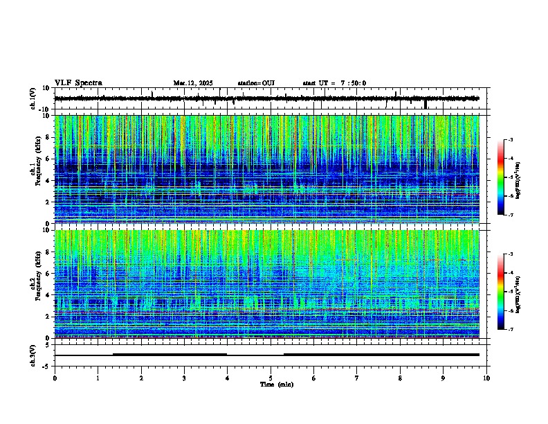Select the "start UT = 7 :50: 0" text
The image size is (548, 424).
coord(334,83)
